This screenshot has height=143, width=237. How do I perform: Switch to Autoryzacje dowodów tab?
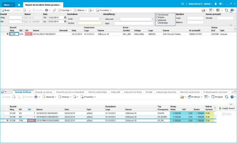166,92
